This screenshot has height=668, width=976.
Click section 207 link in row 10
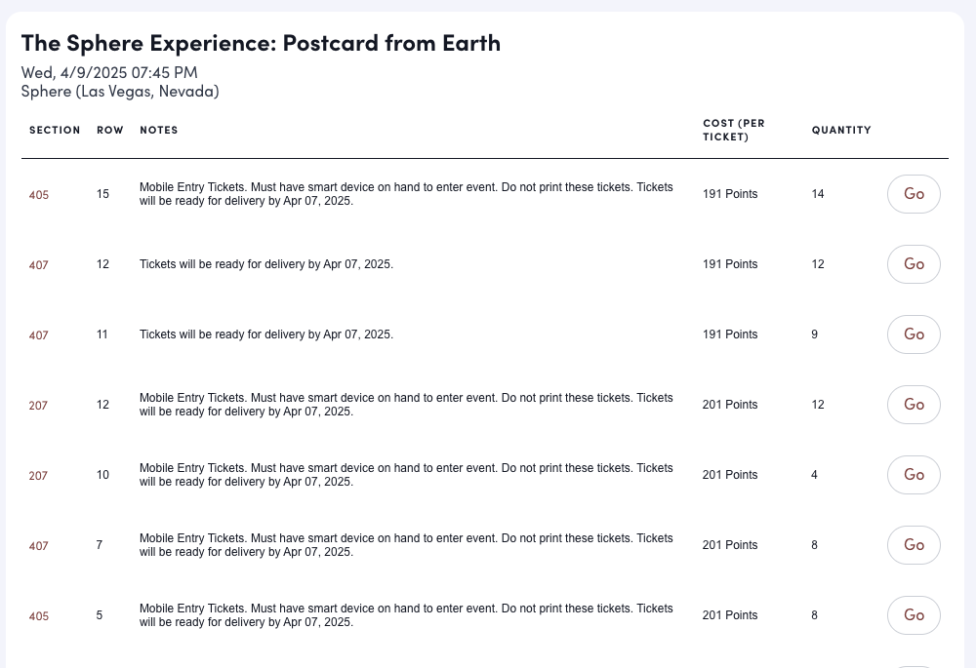38,476
